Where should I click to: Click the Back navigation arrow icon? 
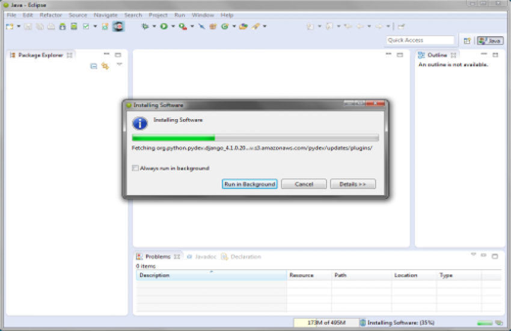360,26
